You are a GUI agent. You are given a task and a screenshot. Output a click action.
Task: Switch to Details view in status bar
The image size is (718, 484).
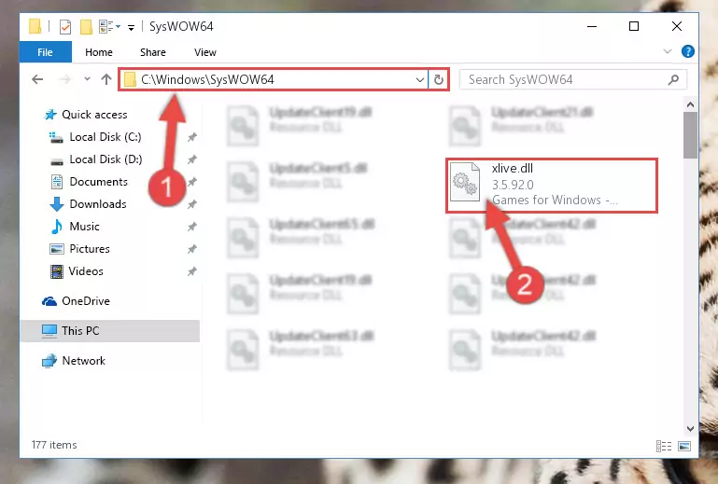[664, 446]
